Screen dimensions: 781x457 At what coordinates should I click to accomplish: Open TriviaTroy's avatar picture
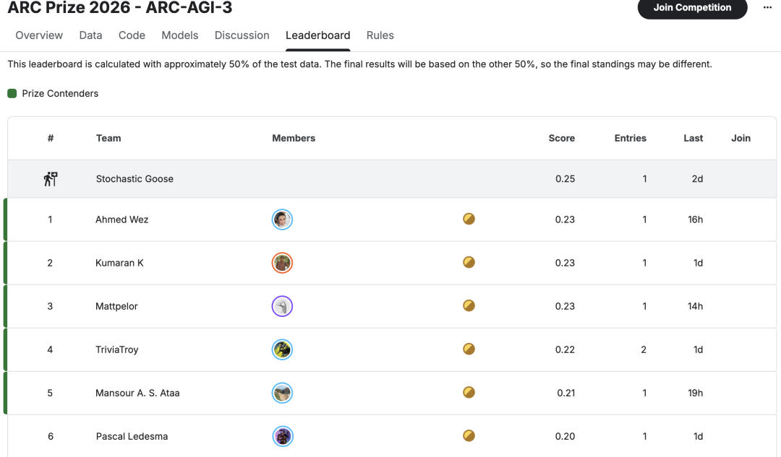coord(282,349)
